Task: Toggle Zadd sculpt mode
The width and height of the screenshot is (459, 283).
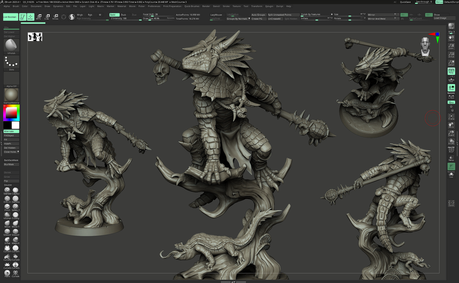Action: [114, 15]
